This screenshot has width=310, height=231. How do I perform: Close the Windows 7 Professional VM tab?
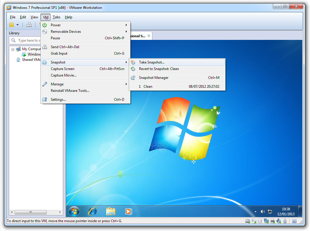pyautogui.click(x=149, y=36)
